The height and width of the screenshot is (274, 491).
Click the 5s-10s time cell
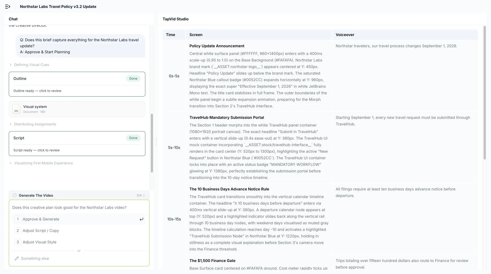tap(174, 148)
